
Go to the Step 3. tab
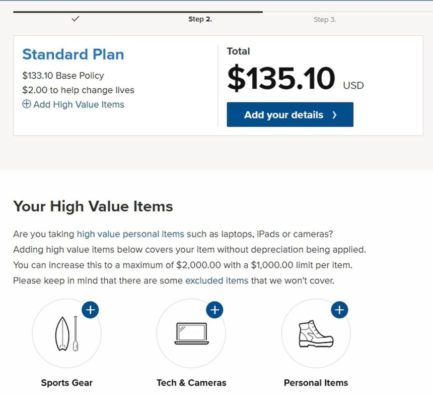325,20
